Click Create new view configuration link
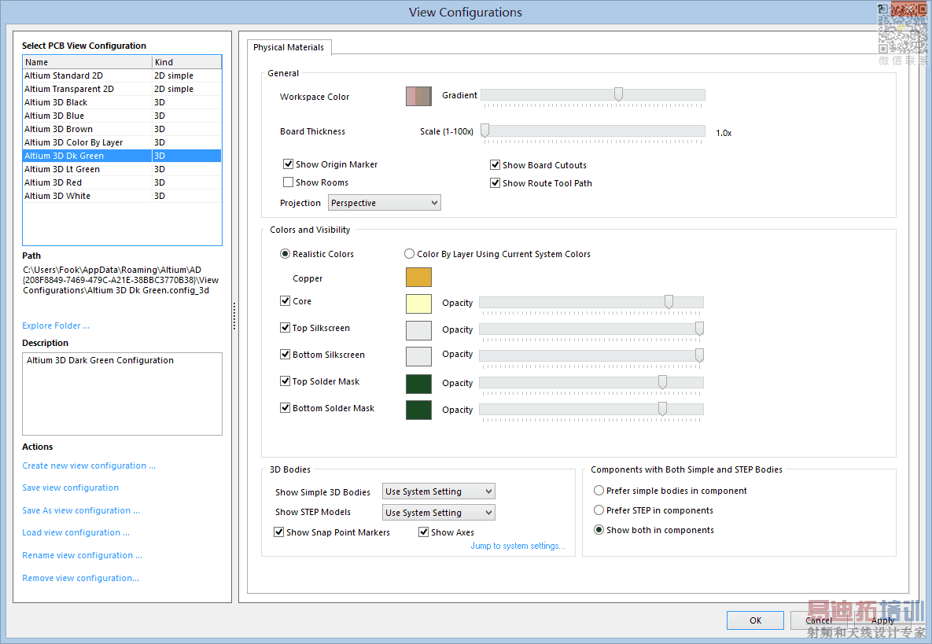 (x=89, y=466)
